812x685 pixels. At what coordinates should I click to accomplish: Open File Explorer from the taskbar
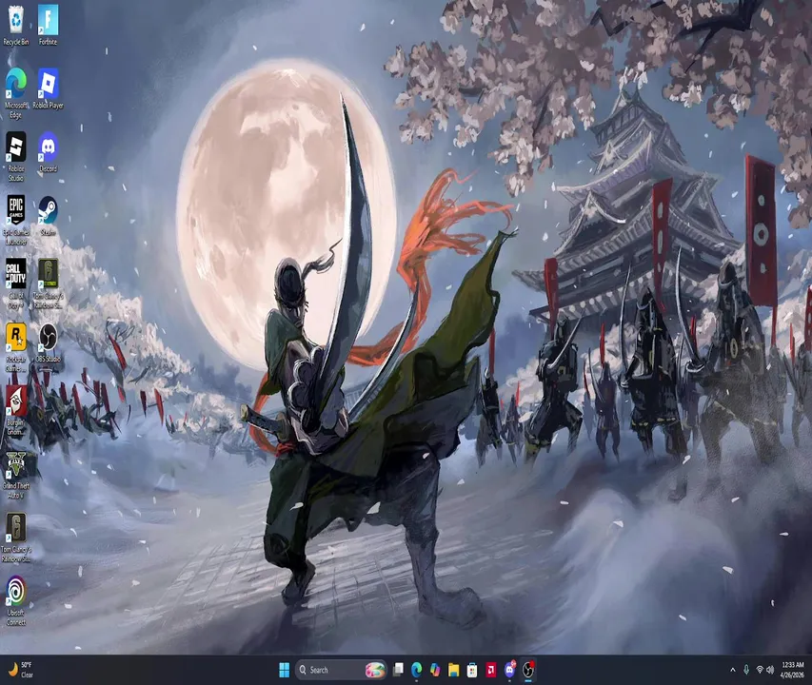point(454,670)
